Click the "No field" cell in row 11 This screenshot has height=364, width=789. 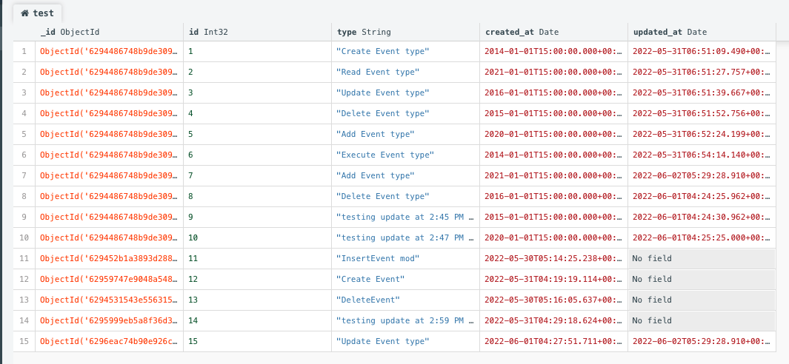click(701, 259)
